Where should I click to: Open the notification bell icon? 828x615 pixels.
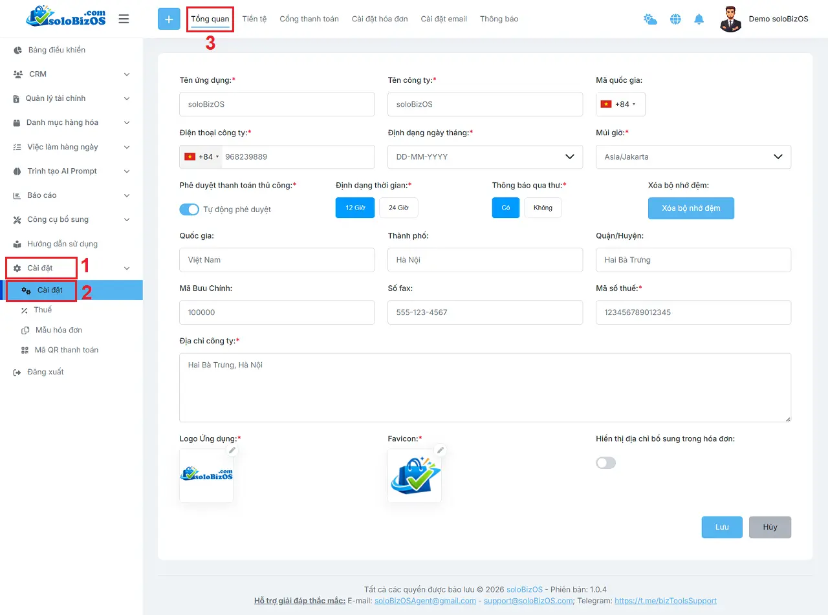[699, 19]
